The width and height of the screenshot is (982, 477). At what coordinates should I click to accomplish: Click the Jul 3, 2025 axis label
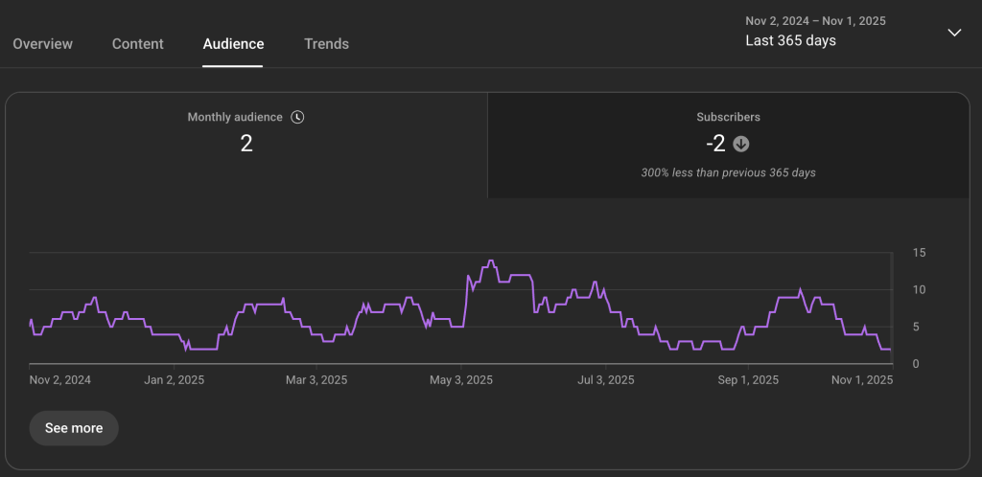point(606,380)
